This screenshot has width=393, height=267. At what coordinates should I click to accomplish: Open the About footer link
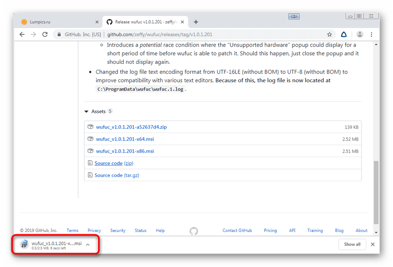[361, 231]
